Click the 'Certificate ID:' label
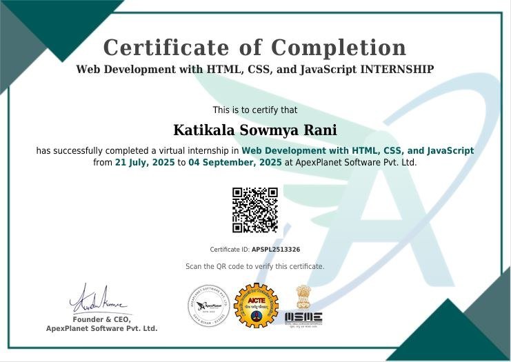Image resolution: width=511 pixels, height=362 pixels. click(230, 250)
